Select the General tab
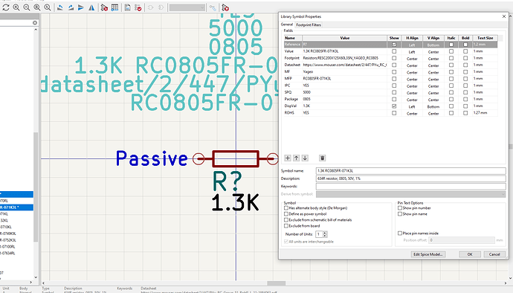Screen dimensions: 513x293 coord(287,25)
